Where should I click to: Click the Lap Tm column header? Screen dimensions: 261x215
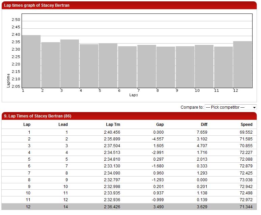(x=113, y=125)
